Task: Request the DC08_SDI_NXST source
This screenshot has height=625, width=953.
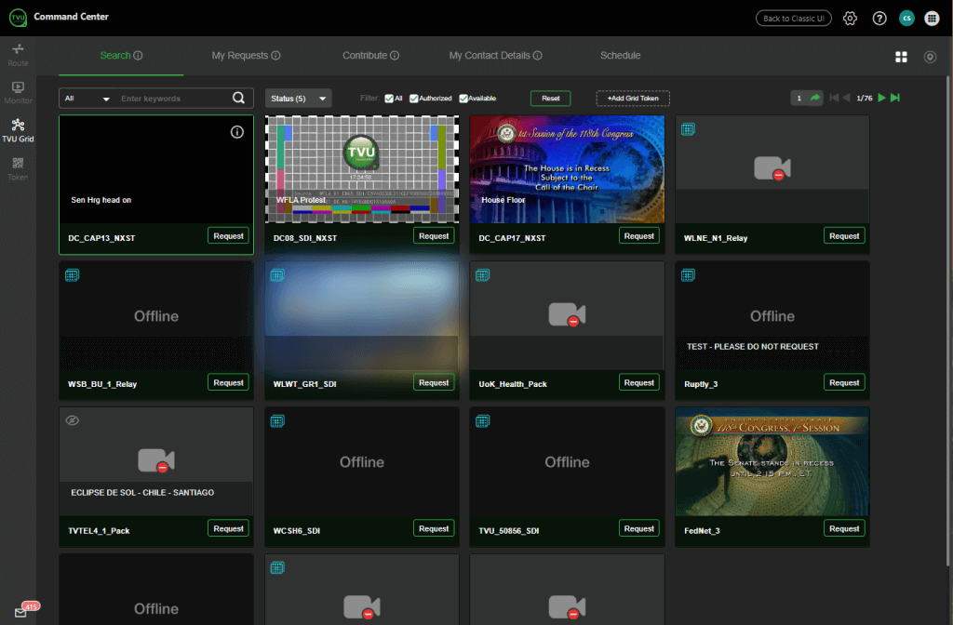Action: coord(434,235)
